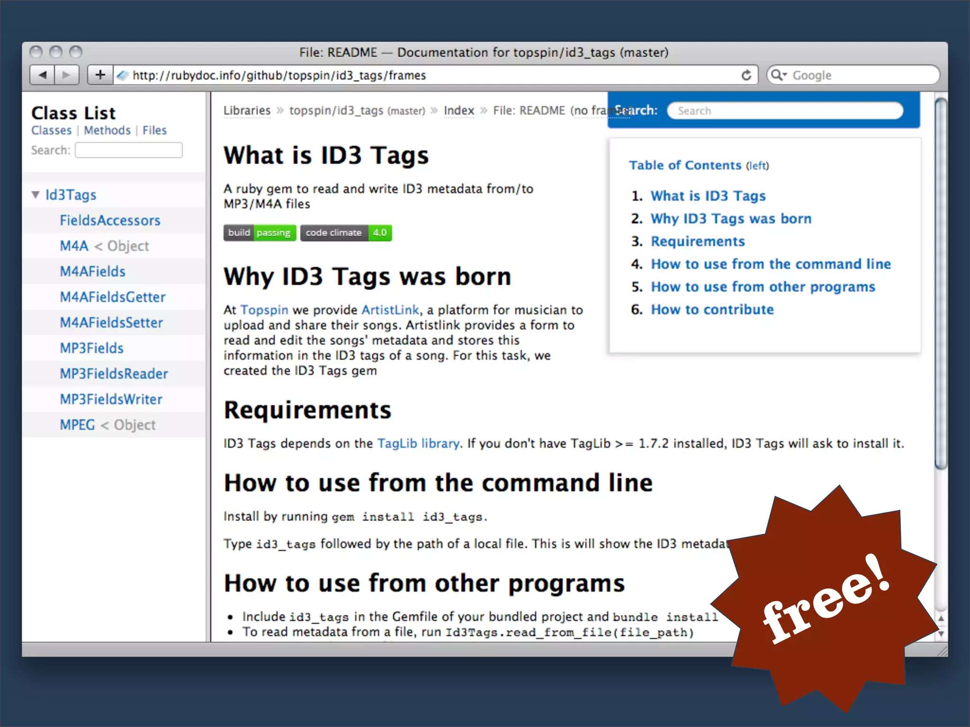Click the vertical scrollbar thumb
This screenshot has height=727, width=970.
point(941,284)
